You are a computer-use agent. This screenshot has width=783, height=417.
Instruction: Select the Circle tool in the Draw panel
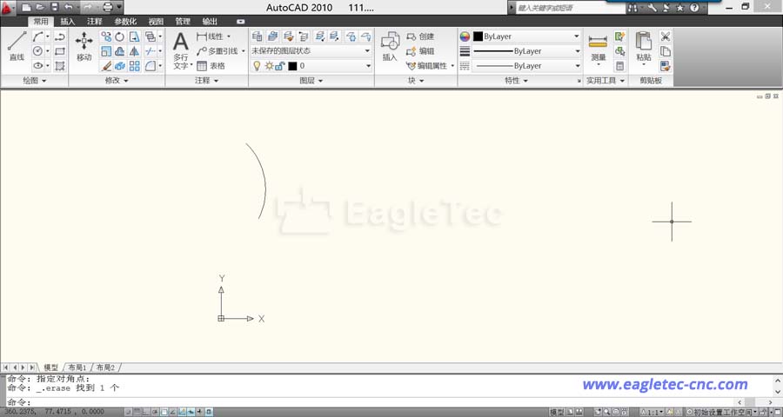[x=38, y=51]
